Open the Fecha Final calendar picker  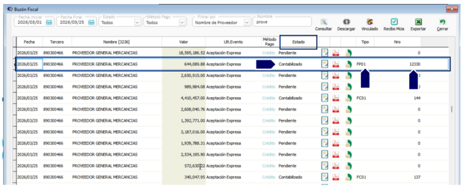[x=91, y=22]
